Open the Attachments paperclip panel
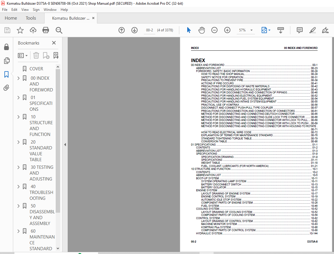334x254 pixels. point(7,88)
